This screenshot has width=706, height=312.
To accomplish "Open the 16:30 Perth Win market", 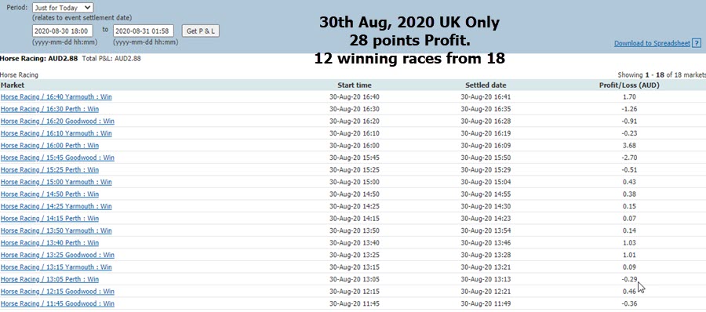I will 49,109.
